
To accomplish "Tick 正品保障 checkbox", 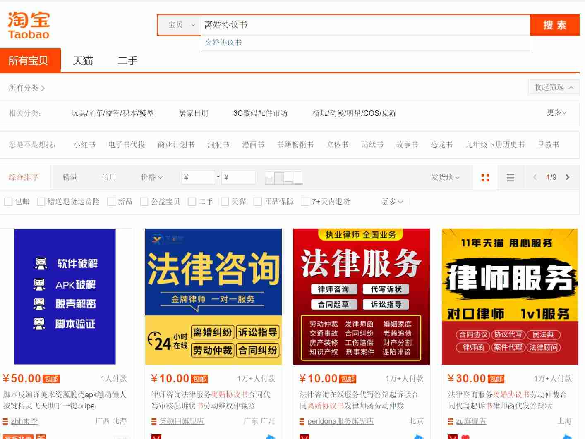I will [x=258, y=202].
